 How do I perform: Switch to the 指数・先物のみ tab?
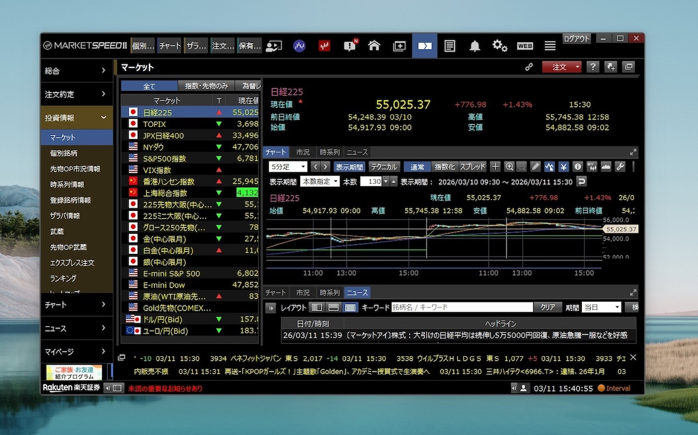[x=207, y=86]
